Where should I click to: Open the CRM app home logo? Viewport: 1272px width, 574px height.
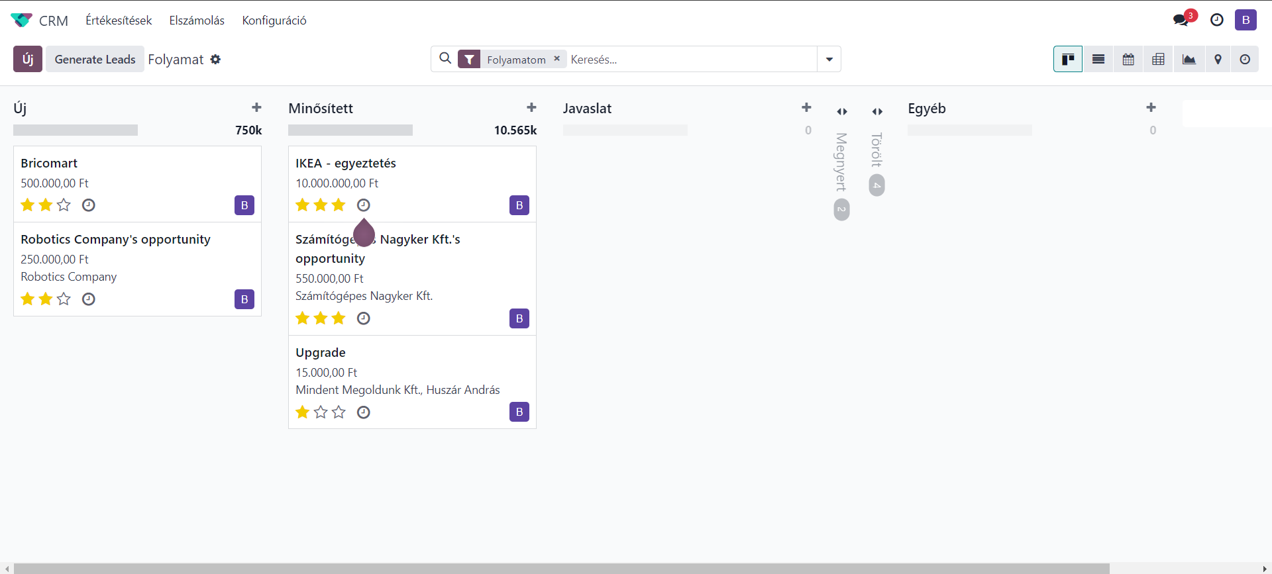22,21
